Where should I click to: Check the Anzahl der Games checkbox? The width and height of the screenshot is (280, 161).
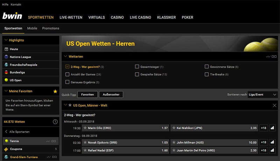[x=67, y=74]
